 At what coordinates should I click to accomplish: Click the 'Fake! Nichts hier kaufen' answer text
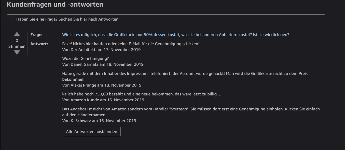[131, 44]
